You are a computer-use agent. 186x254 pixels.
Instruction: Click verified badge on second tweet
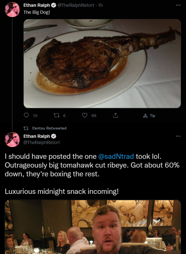[54, 136]
